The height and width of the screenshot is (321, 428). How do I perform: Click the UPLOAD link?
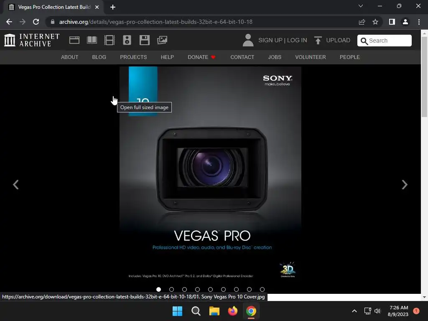338,40
